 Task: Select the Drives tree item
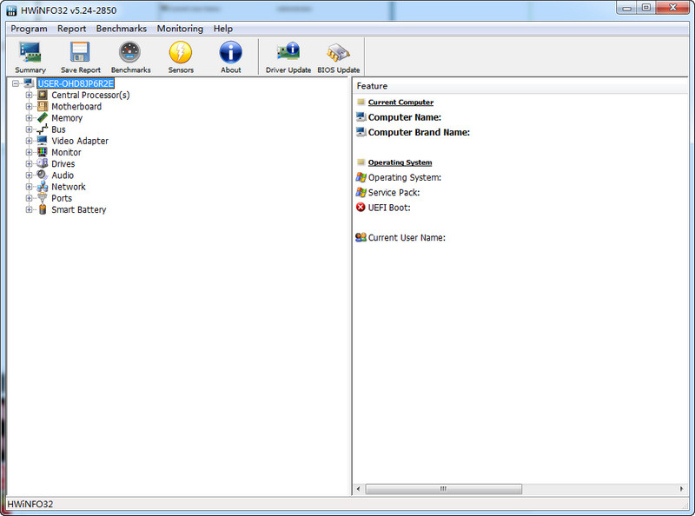63,164
